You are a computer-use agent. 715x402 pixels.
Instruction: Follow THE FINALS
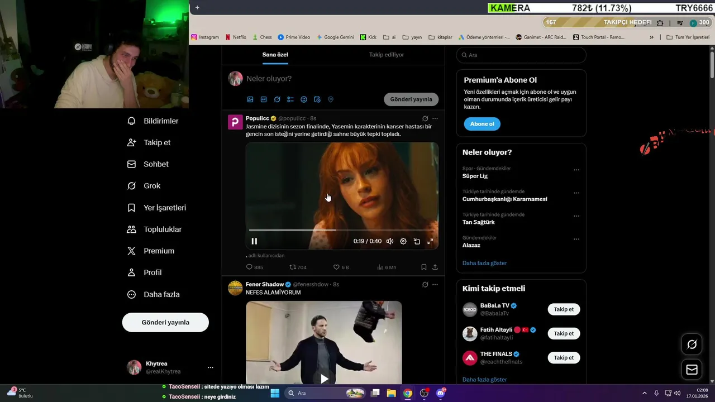point(564,358)
